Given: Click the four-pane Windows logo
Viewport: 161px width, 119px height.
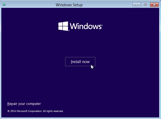Looking at the screenshot, I should [x=63, y=26].
